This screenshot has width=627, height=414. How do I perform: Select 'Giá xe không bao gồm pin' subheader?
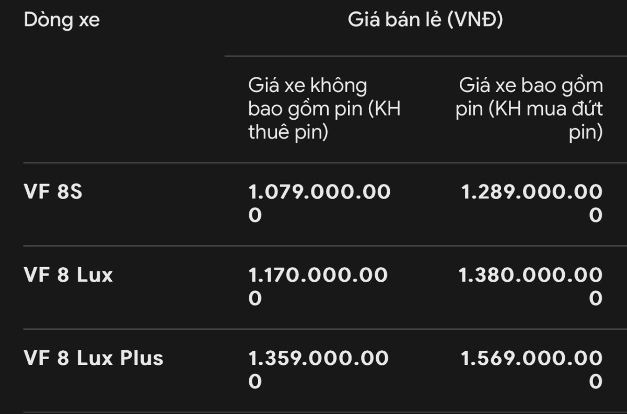[x=324, y=109]
